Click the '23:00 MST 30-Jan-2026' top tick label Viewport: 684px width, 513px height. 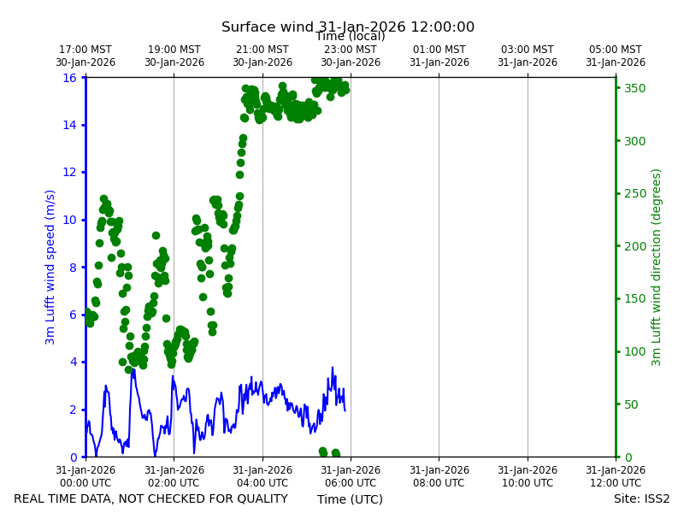click(x=351, y=56)
